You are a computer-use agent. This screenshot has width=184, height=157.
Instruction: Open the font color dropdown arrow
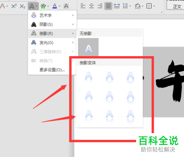(x=60, y=6)
